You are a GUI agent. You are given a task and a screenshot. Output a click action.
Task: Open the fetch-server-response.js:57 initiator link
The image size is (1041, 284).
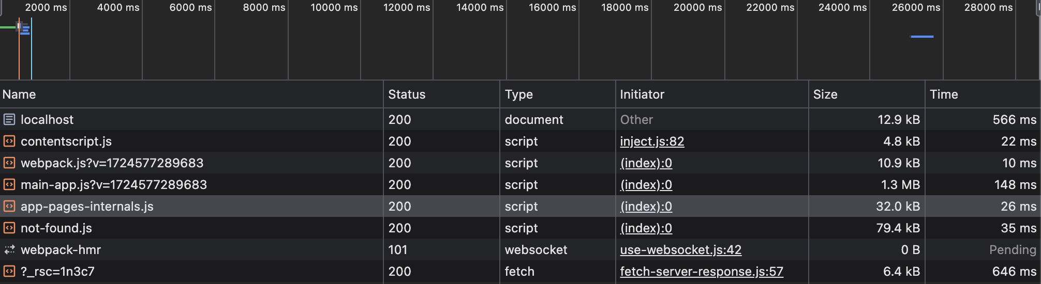click(701, 272)
